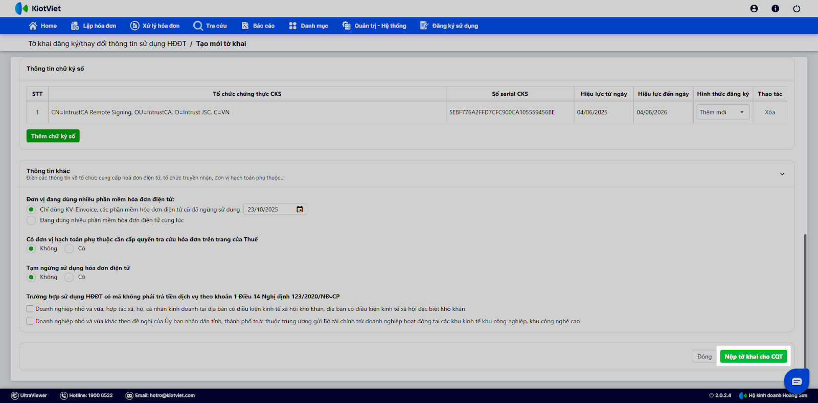Image resolution: width=818 pixels, height=403 pixels.
Task: Open the Lập hóa đơn menu
Action: tap(94, 26)
